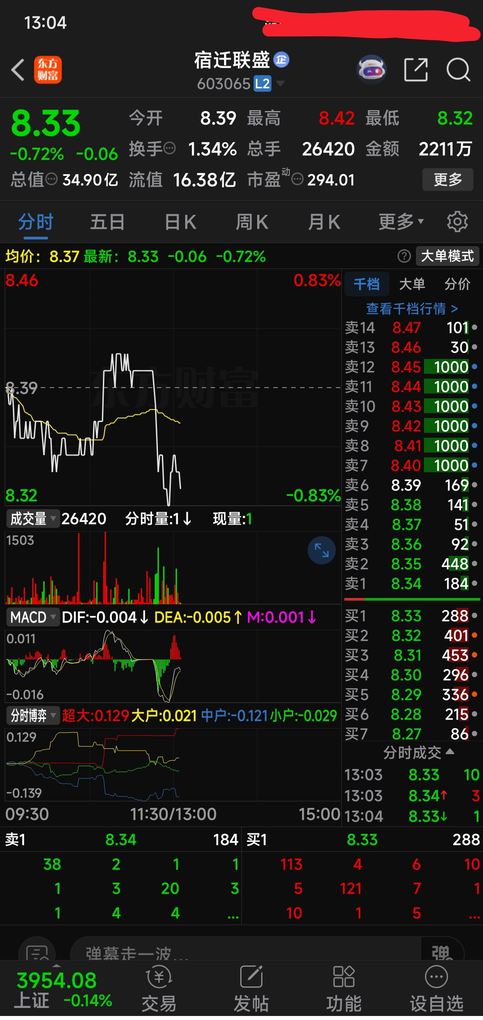Tap the 更多 quote details button

click(x=448, y=179)
